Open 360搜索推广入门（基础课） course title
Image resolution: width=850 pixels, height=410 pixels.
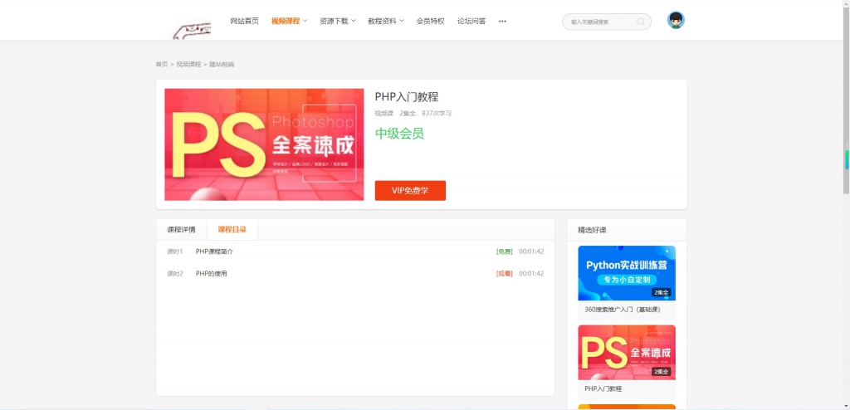623,310
